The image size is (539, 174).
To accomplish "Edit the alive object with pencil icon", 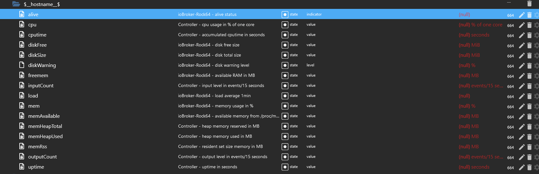I will point(522,15).
